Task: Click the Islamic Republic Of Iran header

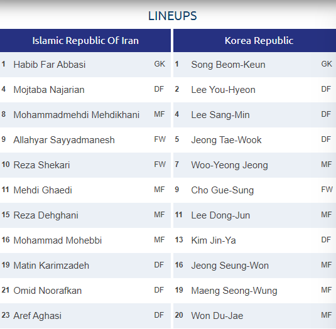Action: pos(85,40)
